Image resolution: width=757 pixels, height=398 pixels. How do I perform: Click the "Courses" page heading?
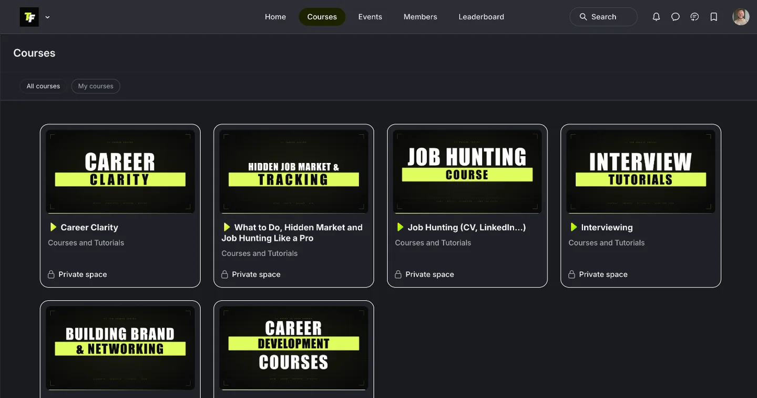(x=34, y=53)
